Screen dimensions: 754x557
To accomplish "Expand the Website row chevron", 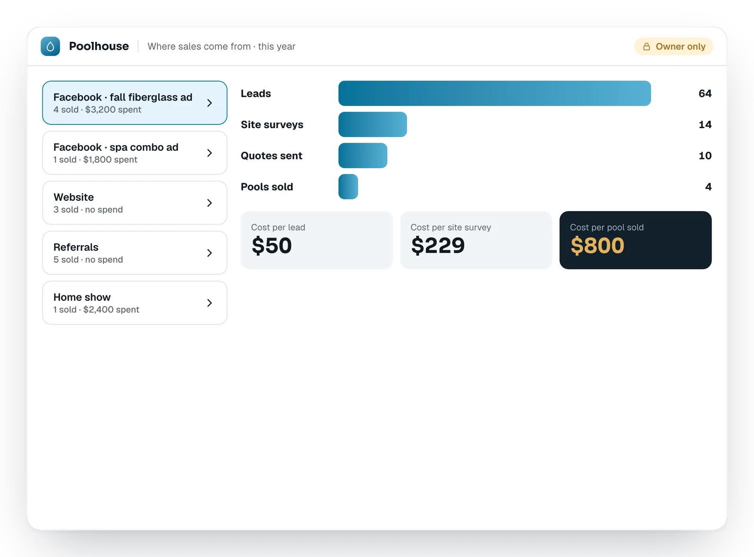I will point(210,203).
